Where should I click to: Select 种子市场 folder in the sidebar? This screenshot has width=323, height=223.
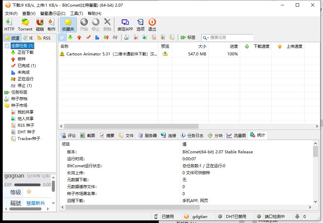(19, 105)
